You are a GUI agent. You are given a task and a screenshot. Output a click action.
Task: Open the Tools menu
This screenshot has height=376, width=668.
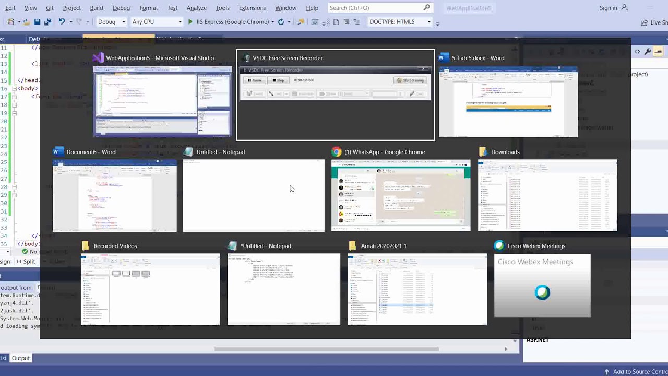tap(223, 8)
